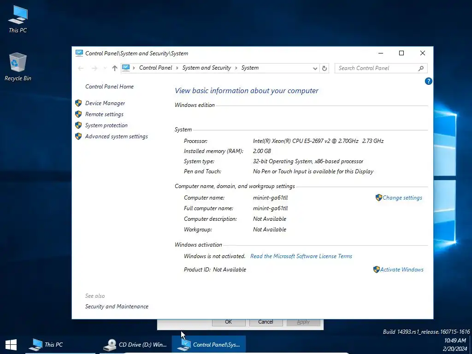Click the taskbar clock showing 10:49 AM
This screenshot has height=354, width=472.
click(x=455, y=341)
